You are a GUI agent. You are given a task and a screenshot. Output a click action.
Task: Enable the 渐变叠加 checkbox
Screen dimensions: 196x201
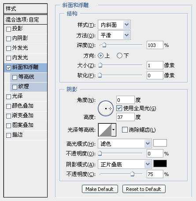tap(8, 116)
